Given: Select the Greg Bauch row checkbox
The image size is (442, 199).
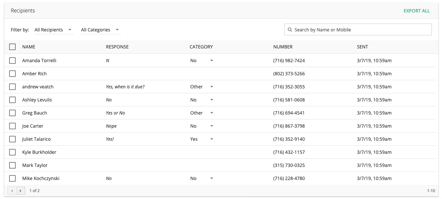Looking at the screenshot, I should point(12,113).
